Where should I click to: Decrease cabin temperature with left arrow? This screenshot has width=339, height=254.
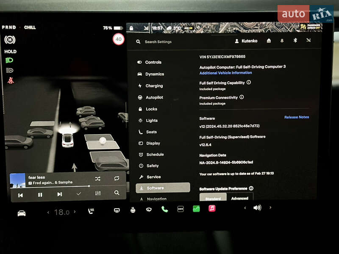pyautogui.click(x=48, y=213)
